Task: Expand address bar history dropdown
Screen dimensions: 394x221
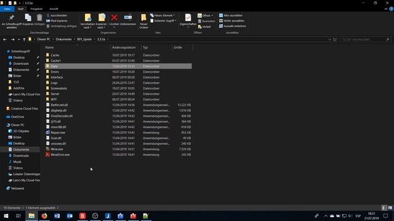Action: point(329,39)
